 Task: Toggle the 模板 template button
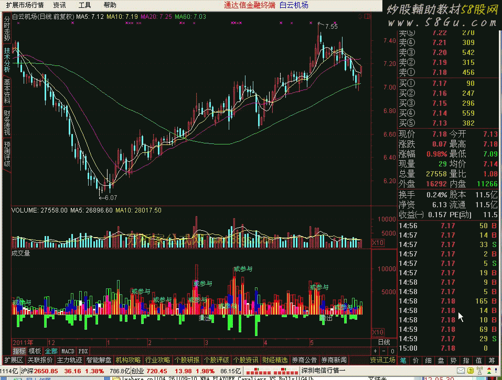(x=35, y=351)
